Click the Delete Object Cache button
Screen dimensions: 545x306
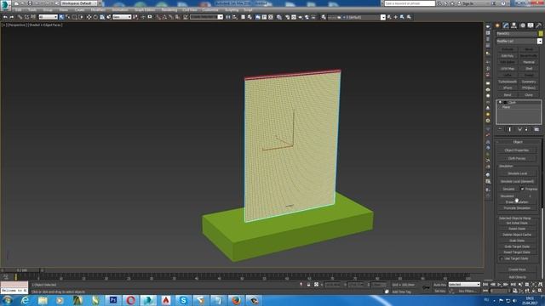[517, 235]
